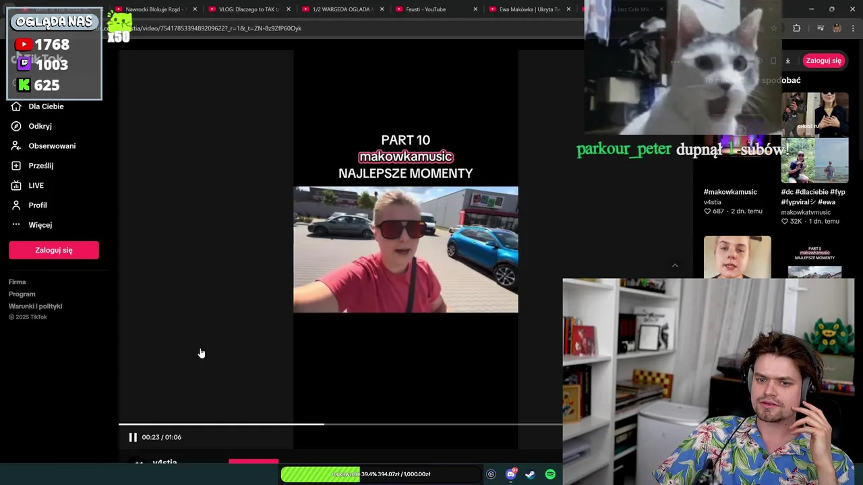Open the LIVE section

point(36,185)
